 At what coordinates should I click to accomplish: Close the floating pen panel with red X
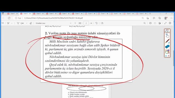168,56
